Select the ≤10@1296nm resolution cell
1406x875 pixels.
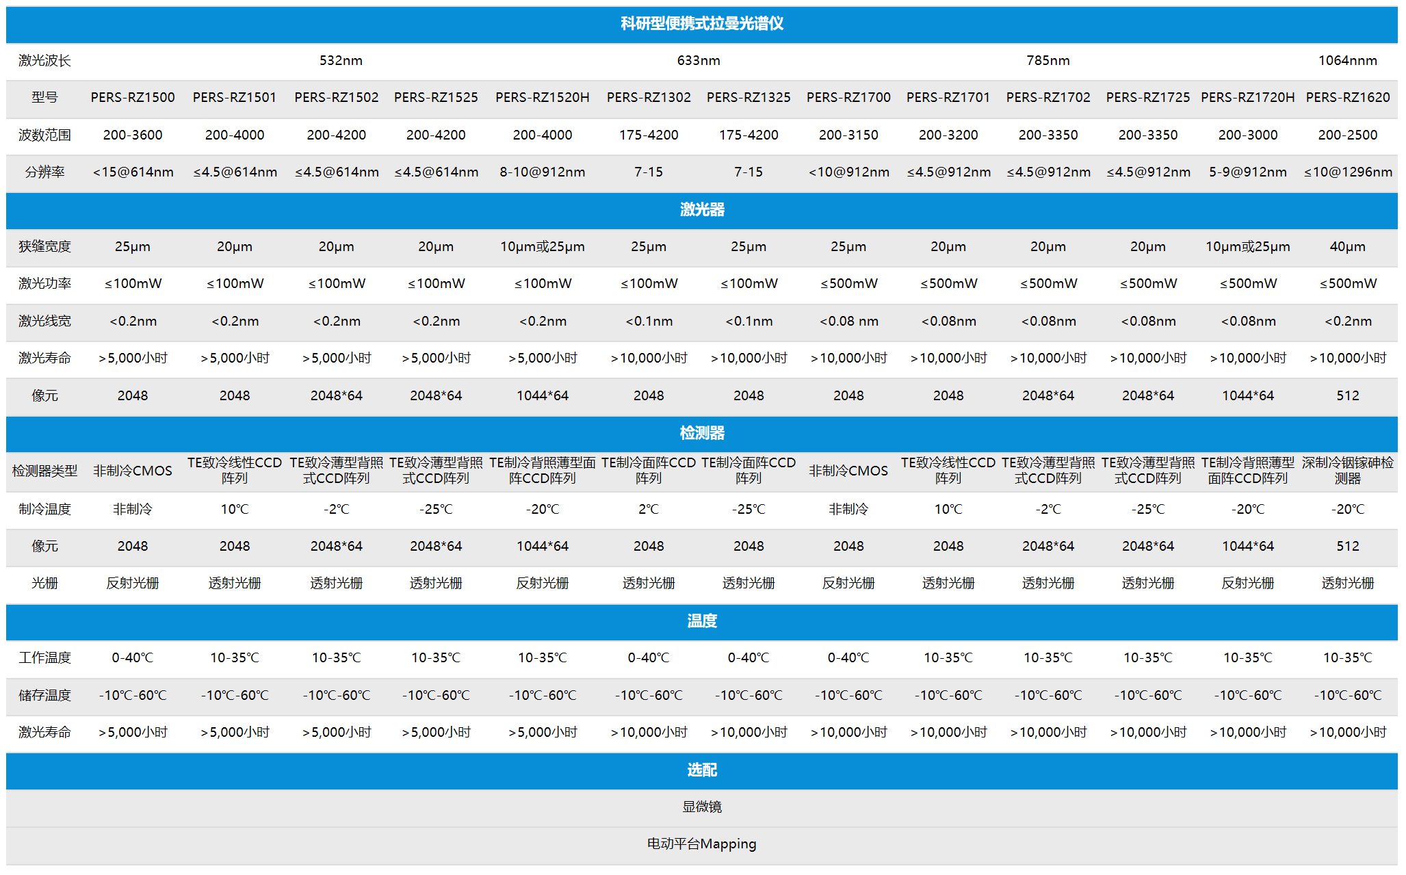(1347, 172)
